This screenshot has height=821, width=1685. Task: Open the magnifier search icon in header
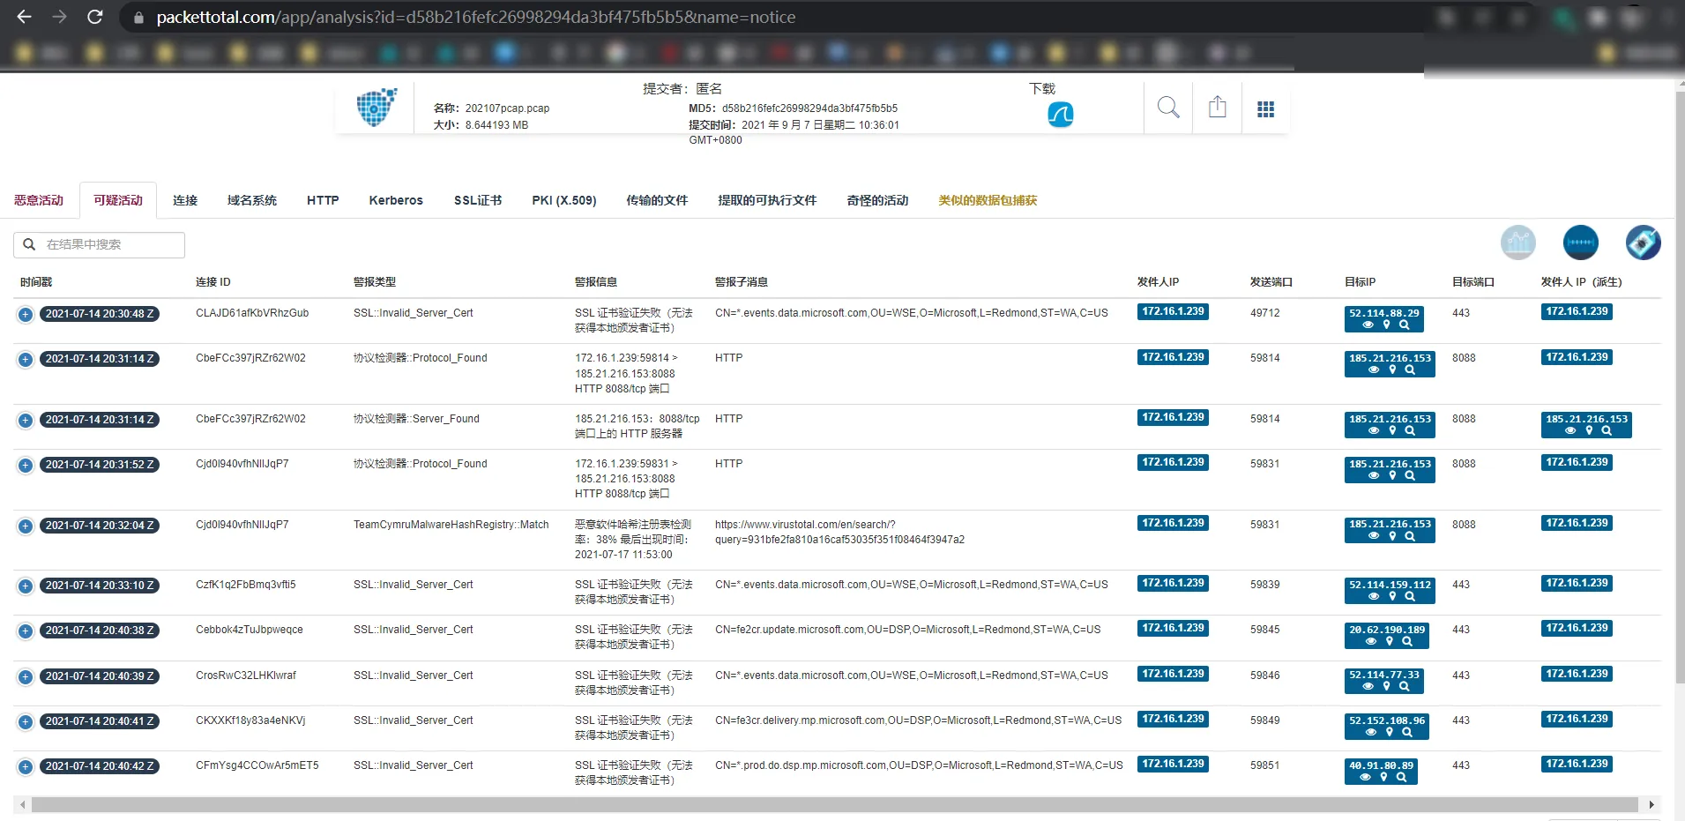click(x=1168, y=108)
